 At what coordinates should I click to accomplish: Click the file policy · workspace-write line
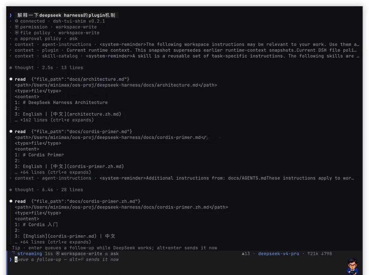pyautogui.click(x=57, y=33)
